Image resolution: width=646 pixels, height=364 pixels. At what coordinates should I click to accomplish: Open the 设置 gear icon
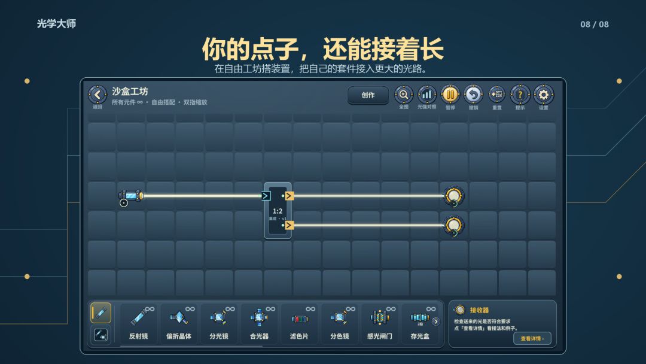[x=543, y=95]
